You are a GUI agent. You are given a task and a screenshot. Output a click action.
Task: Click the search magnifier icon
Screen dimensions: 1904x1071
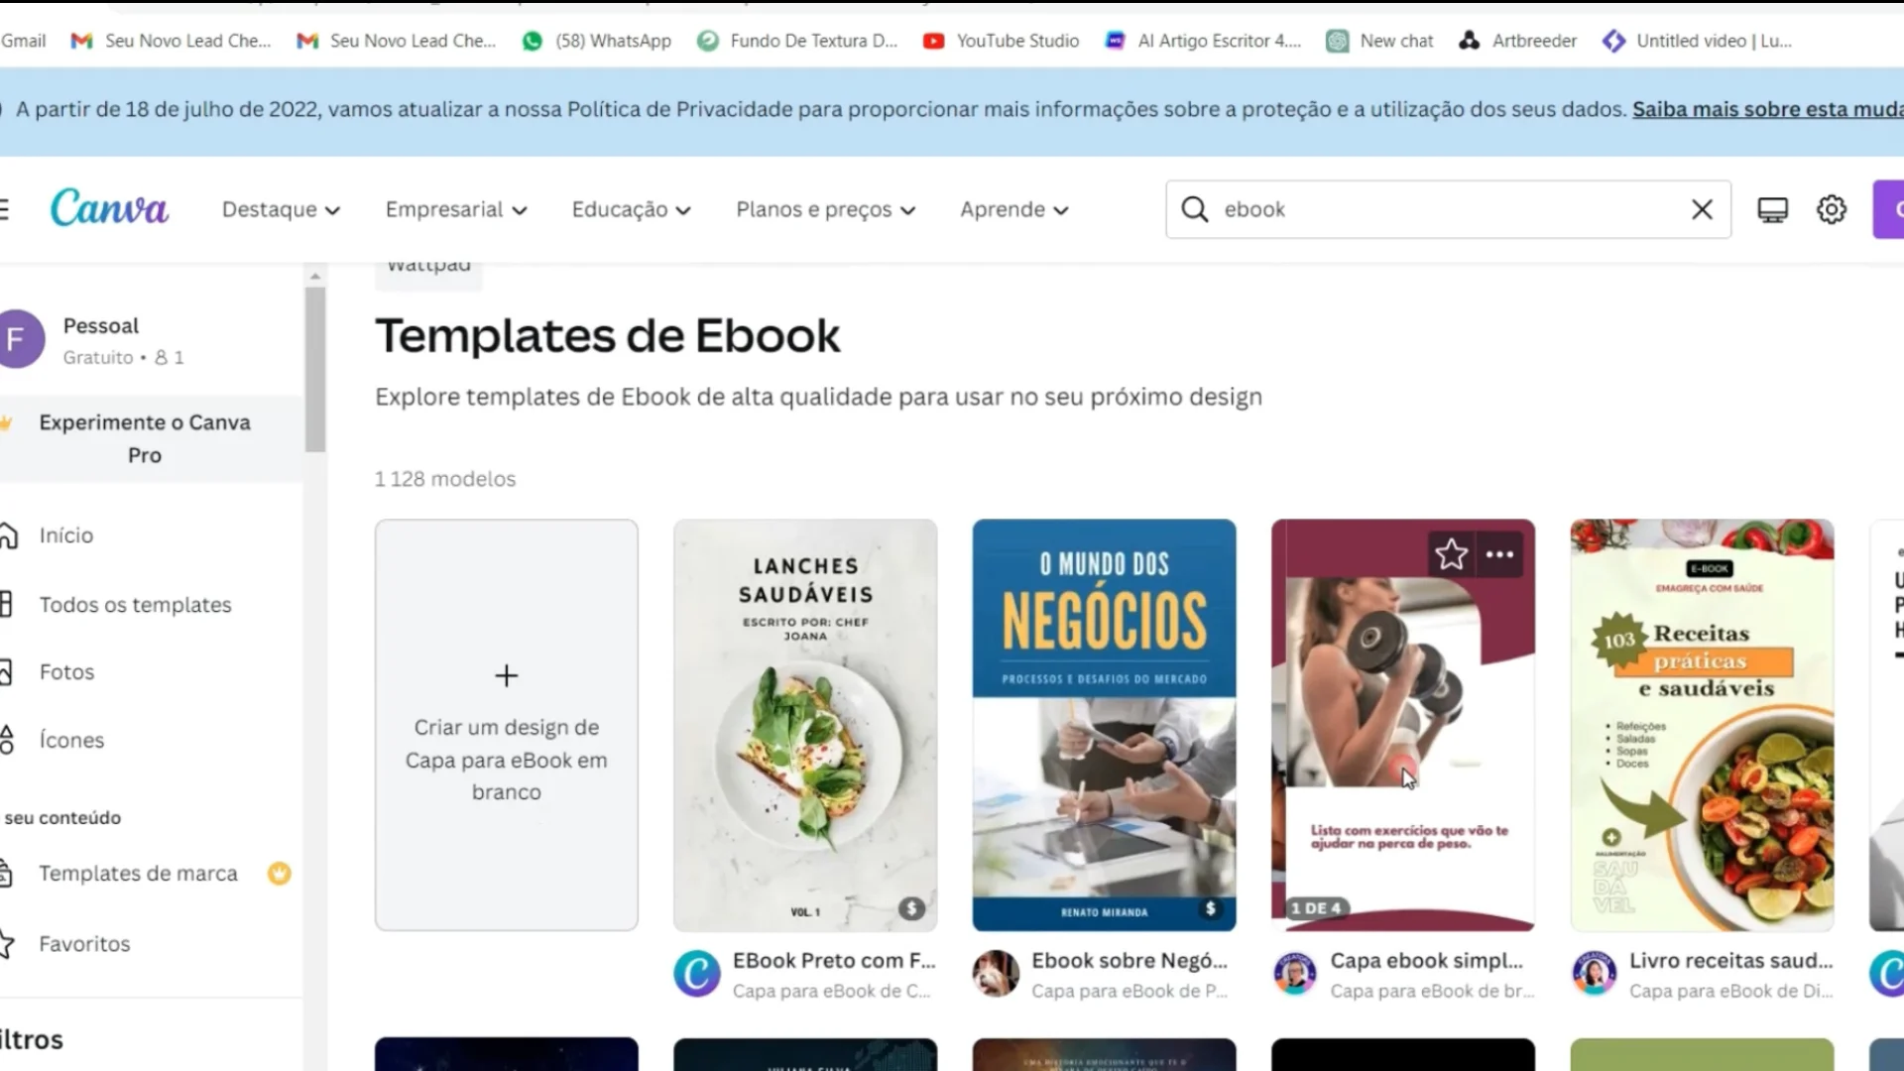pyautogui.click(x=1195, y=209)
